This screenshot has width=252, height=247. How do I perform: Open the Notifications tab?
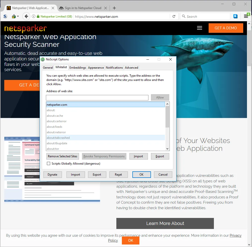pos(114,68)
